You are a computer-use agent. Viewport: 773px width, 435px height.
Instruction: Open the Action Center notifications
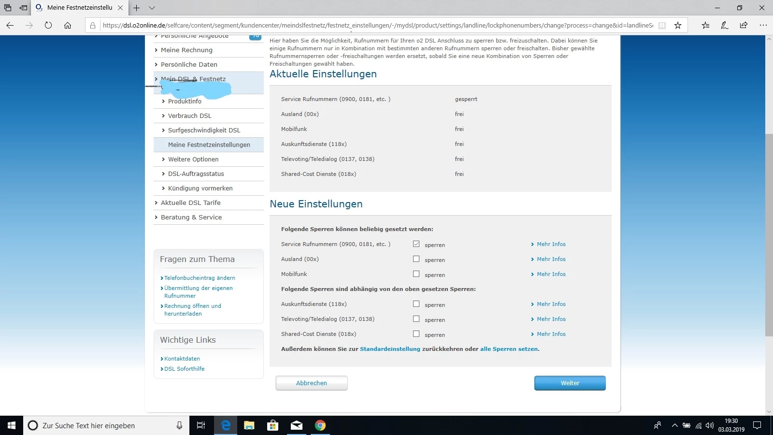757,425
